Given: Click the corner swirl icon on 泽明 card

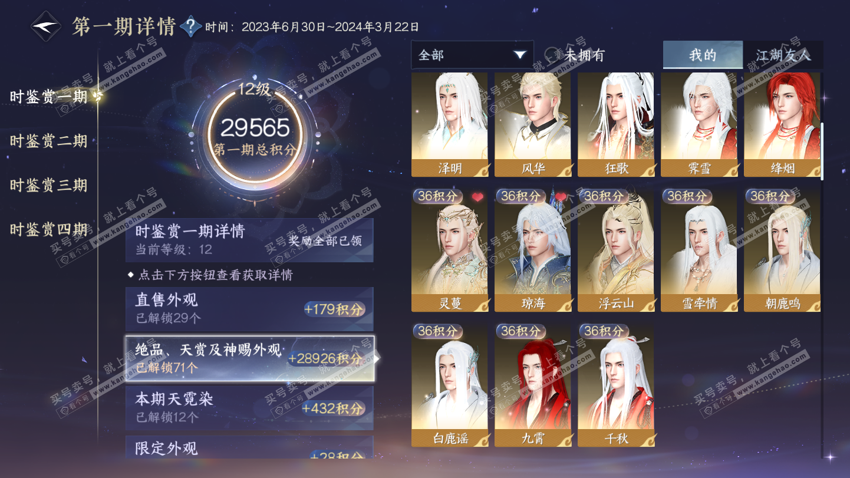Looking at the screenshot, I should pyautogui.click(x=482, y=170).
